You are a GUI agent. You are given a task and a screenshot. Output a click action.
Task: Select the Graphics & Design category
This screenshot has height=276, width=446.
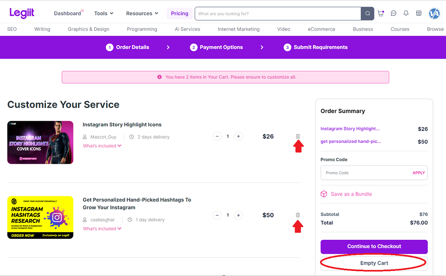[x=88, y=29]
